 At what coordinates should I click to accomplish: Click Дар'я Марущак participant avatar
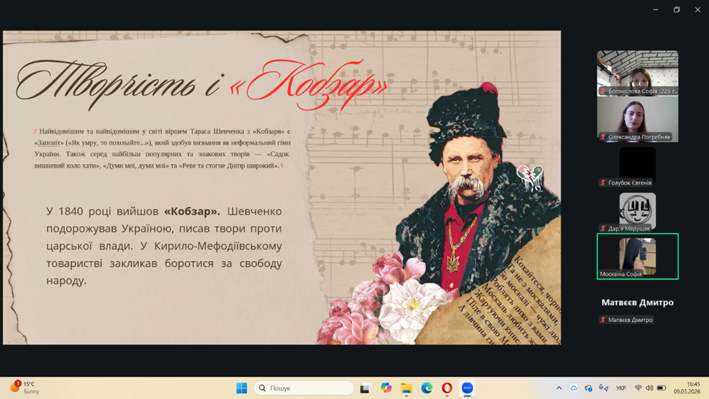637,210
